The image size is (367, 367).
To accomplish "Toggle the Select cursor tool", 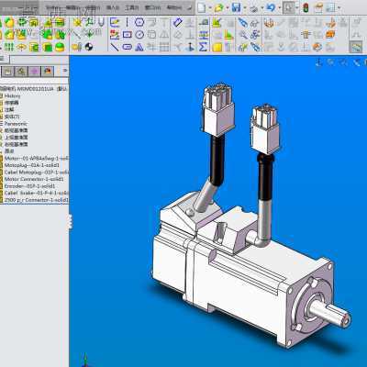I will point(289,7).
